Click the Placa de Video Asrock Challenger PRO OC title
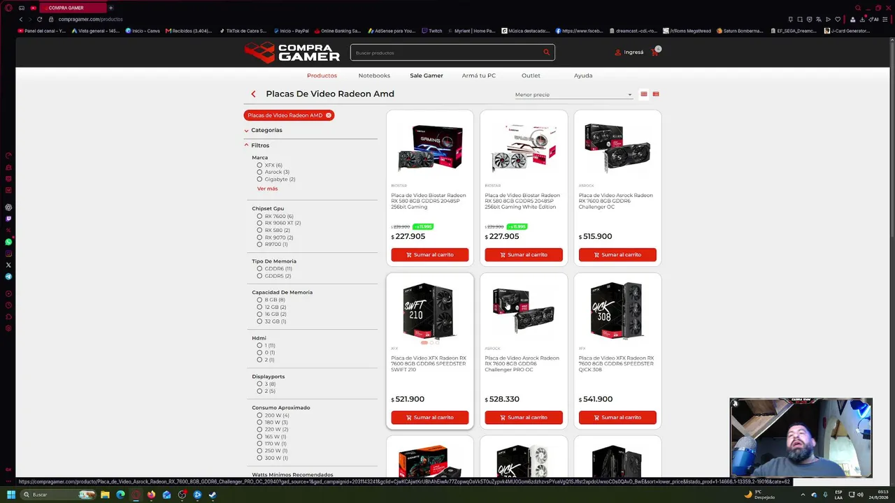The image size is (895, 503). coord(522,364)
